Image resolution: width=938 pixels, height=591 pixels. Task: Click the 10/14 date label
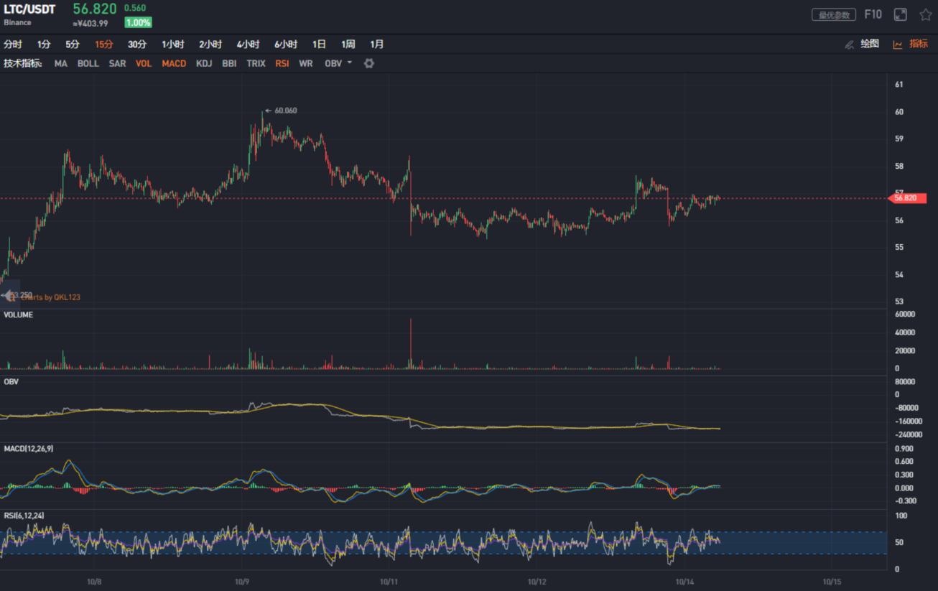[x=684, y=582]
